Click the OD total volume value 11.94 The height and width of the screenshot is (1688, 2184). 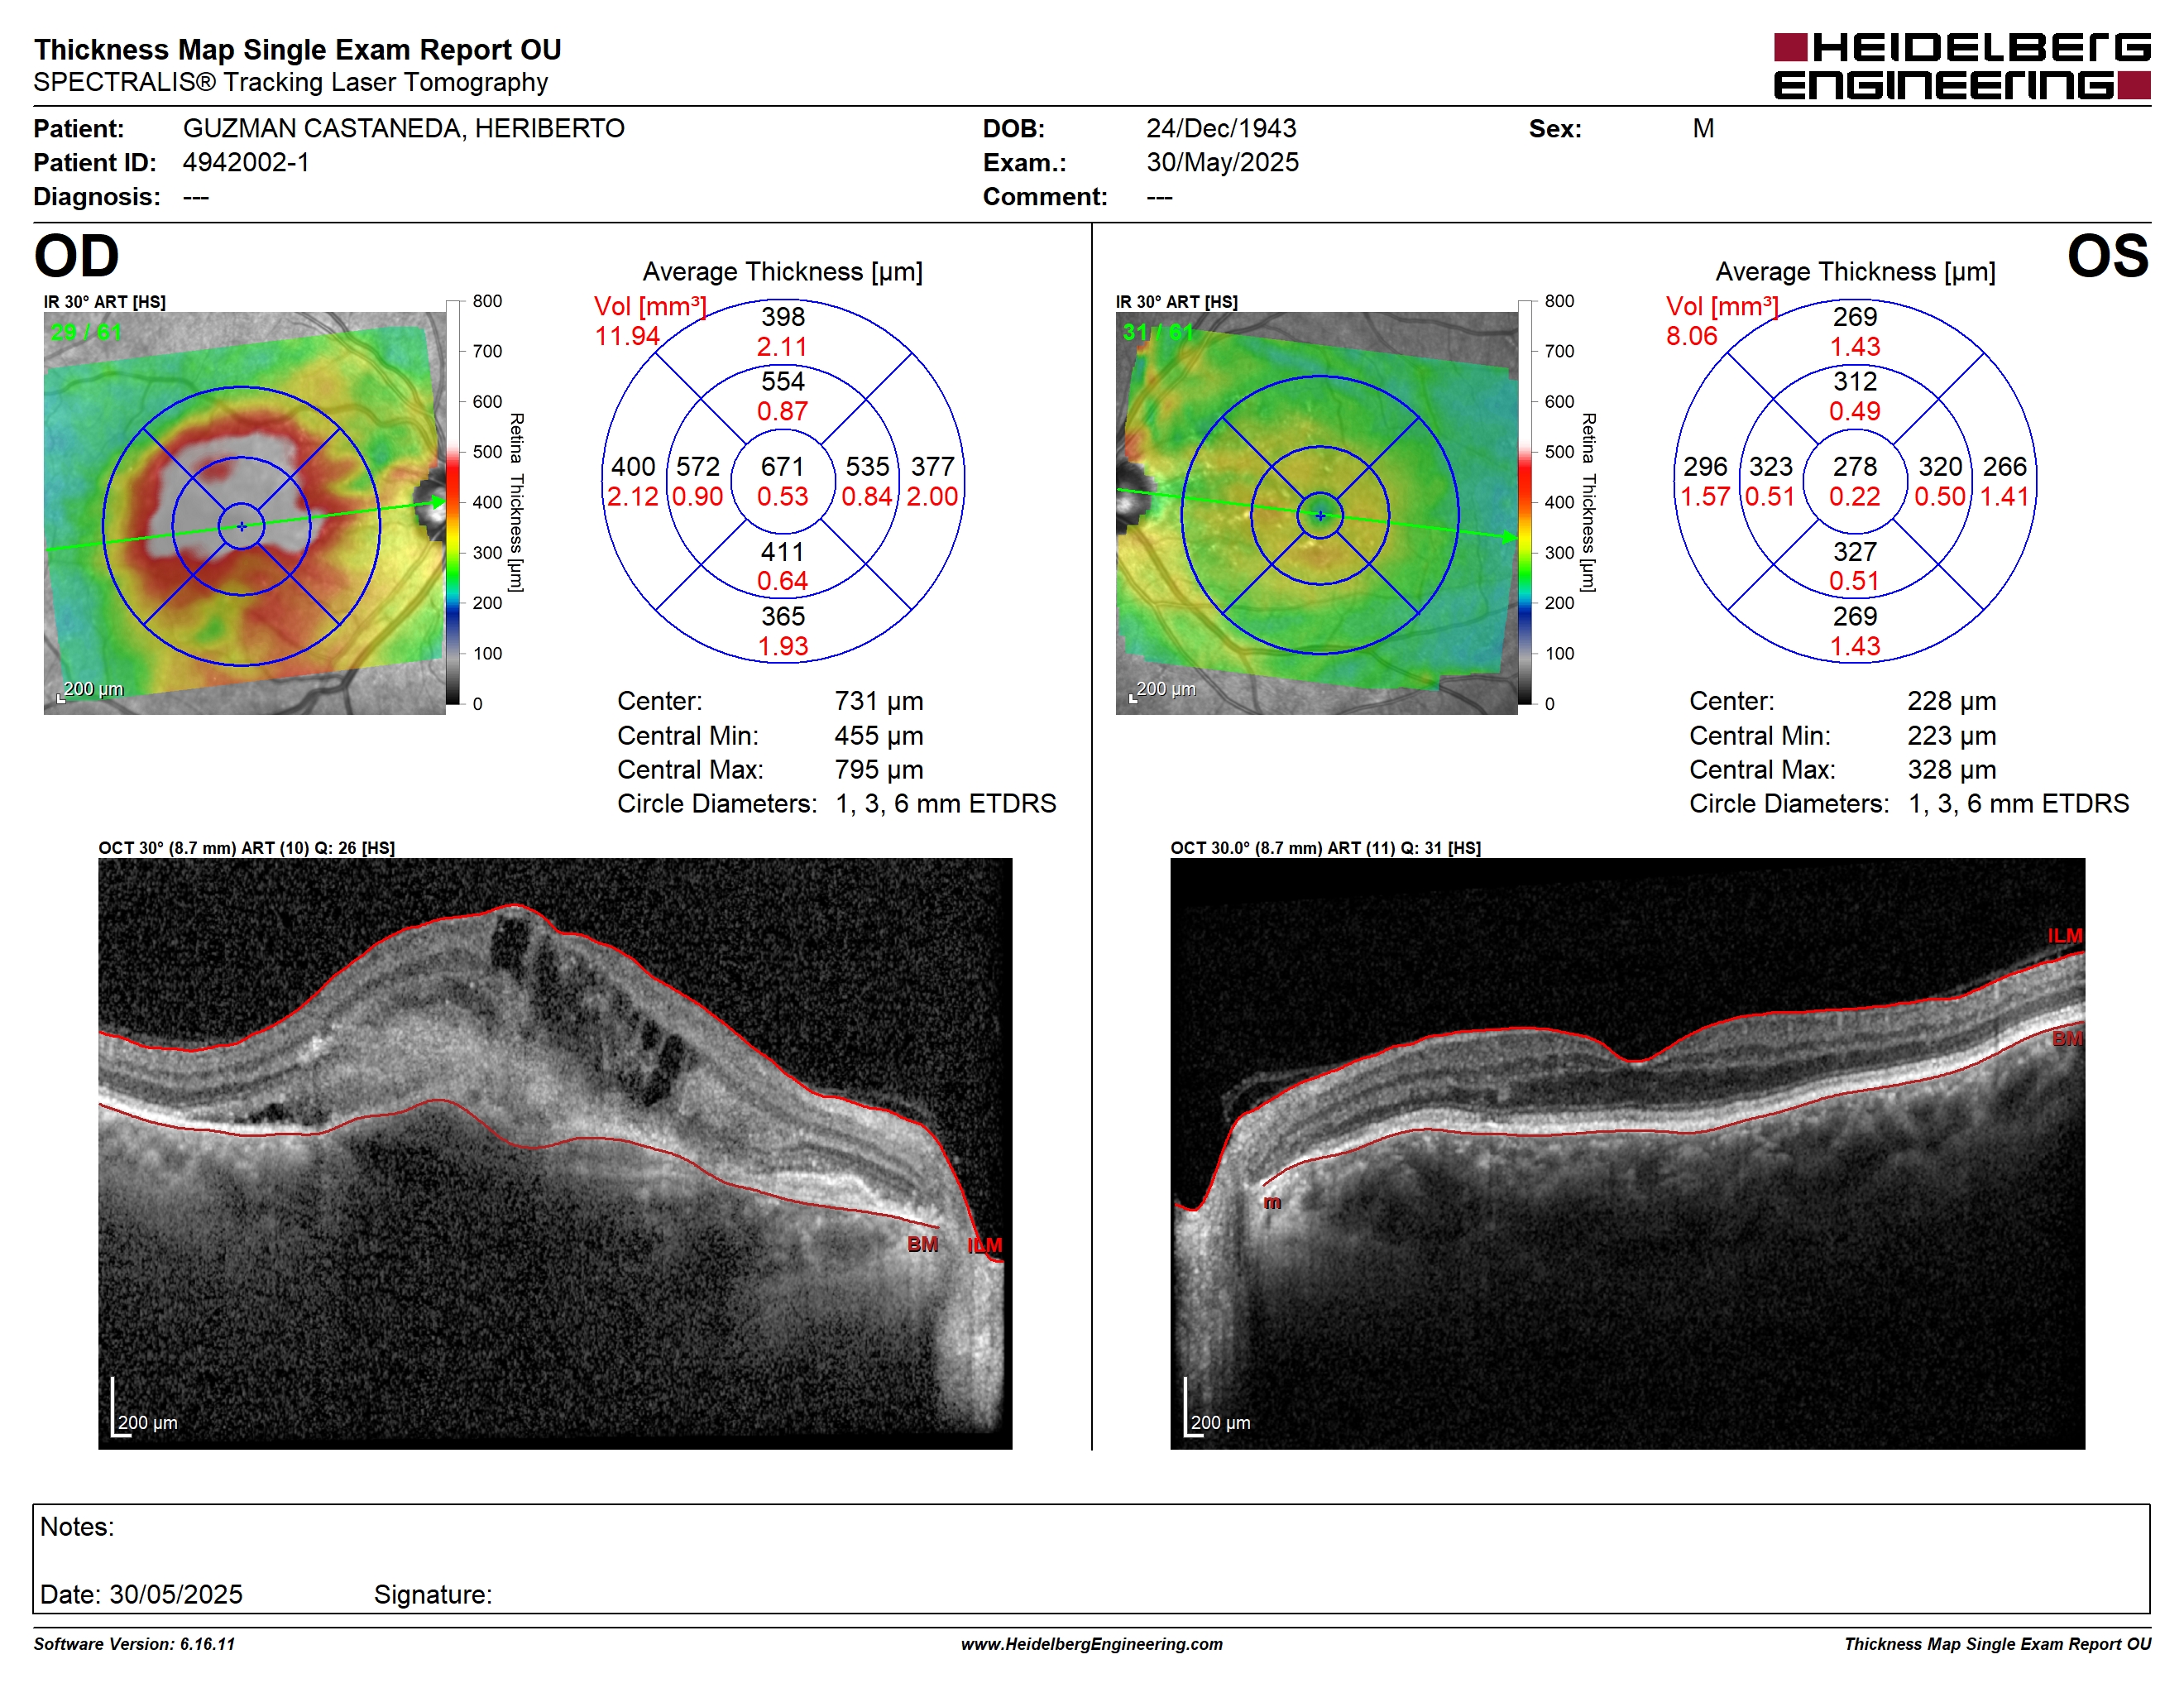coord(627,336)
